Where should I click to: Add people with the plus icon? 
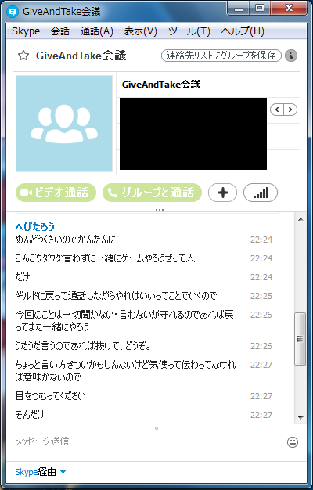(x=223, y=193)
